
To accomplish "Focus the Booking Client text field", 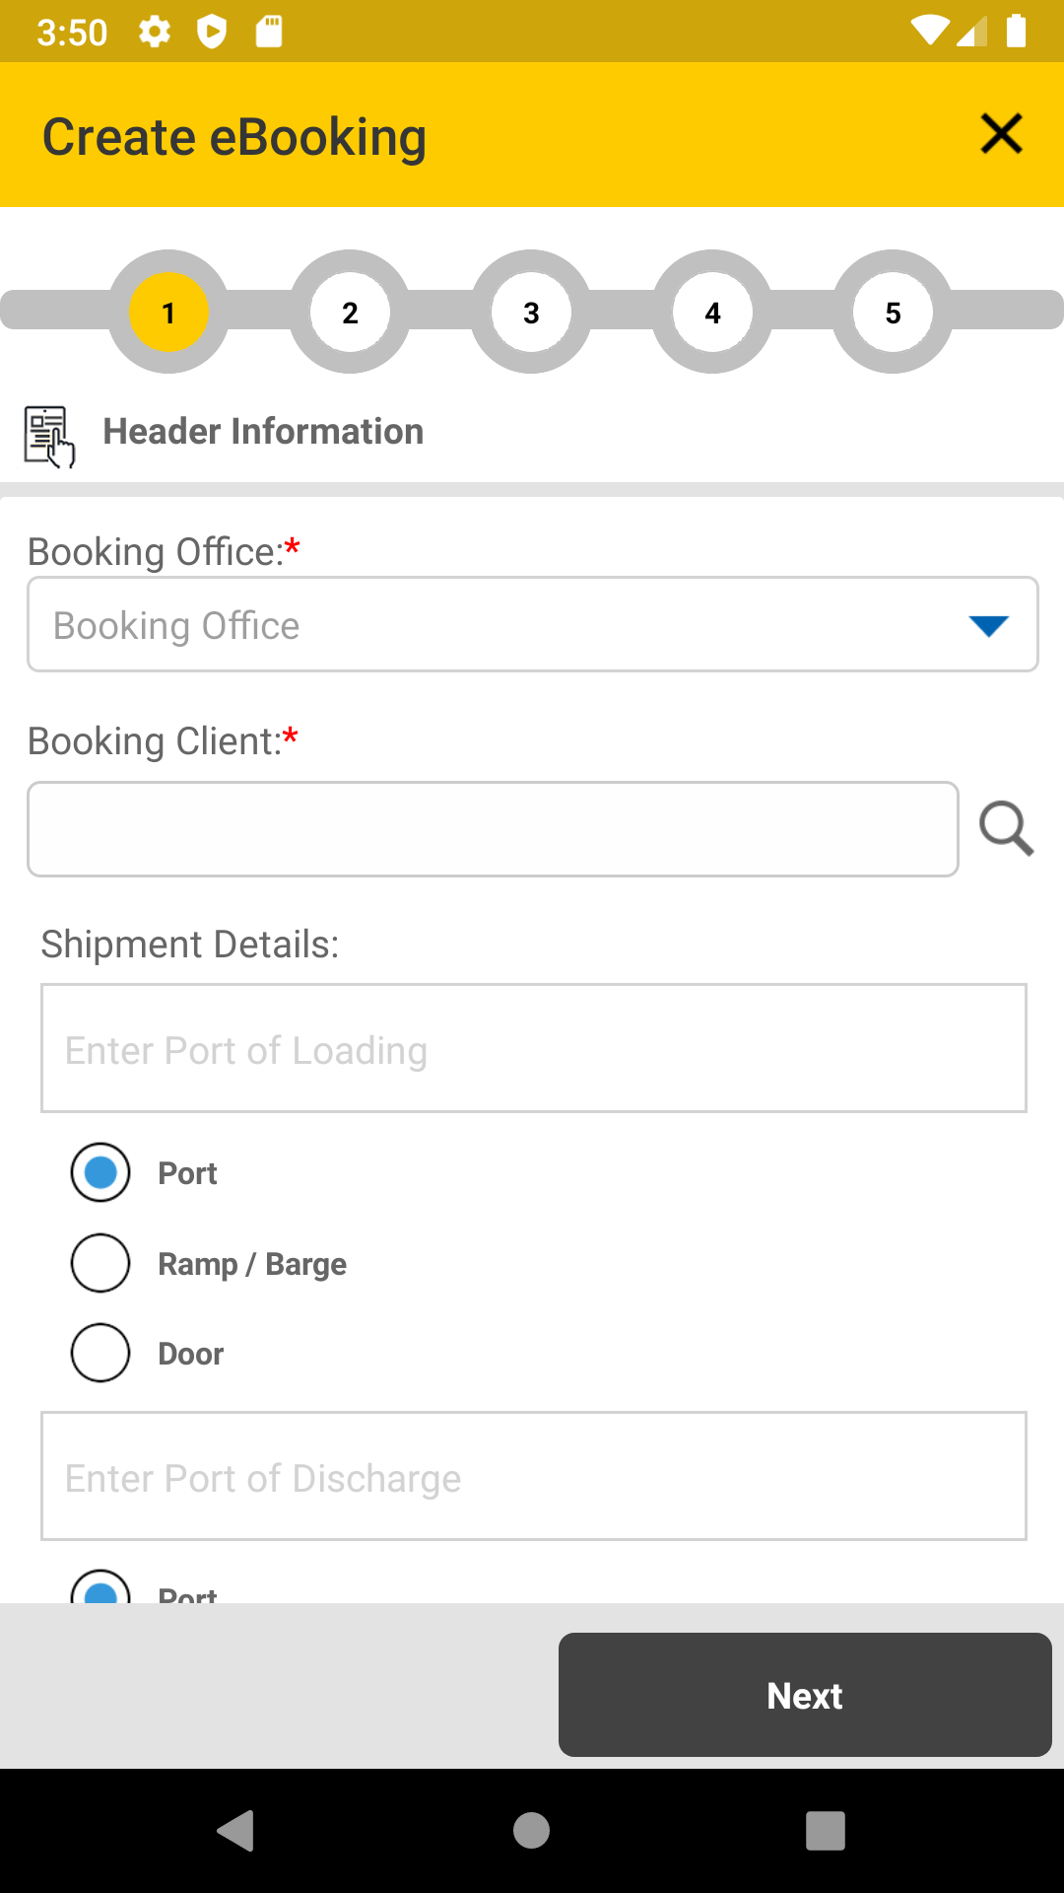I will tap(493, 829).
